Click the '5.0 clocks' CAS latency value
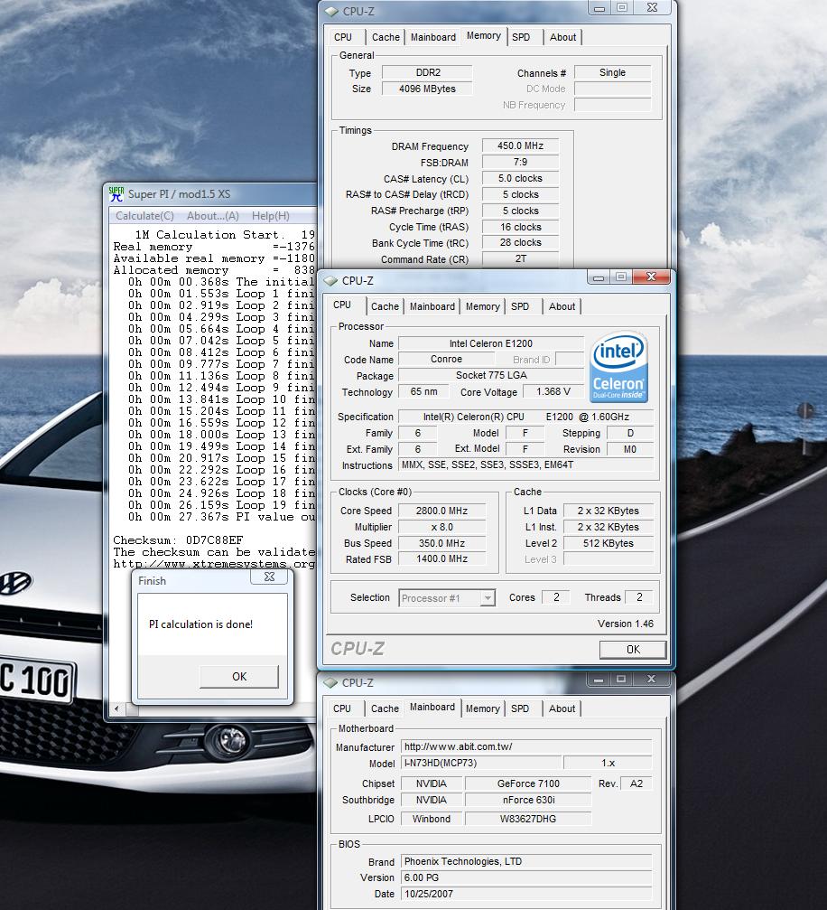 (x=520, y=178)
